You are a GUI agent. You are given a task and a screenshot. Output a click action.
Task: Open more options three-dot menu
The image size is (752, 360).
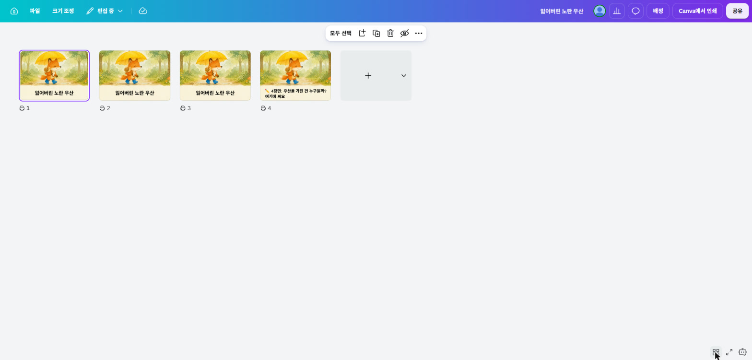419,33
